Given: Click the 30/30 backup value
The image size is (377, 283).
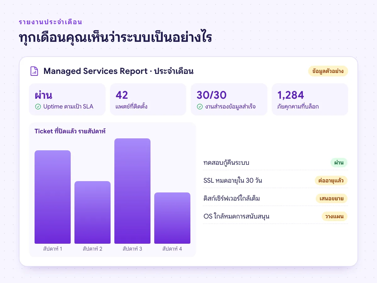Looking at the screenshot, I should [x=211, y=95].
